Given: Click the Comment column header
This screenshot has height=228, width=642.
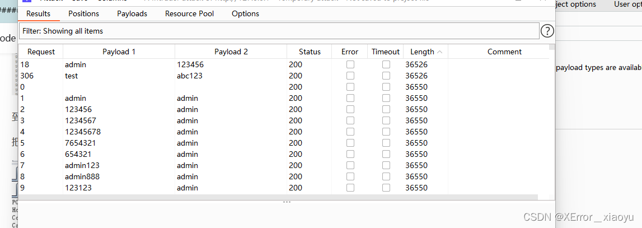Looking at the screenshot, I should tap(504, 52).
